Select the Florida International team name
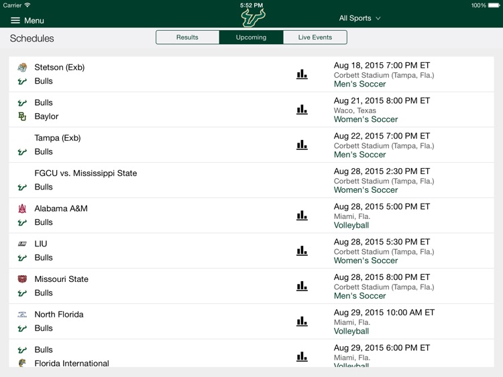 click(x=72, y=363)
